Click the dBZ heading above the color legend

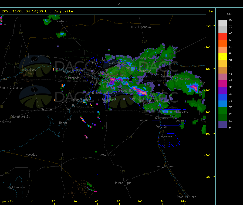coord(229,14)
